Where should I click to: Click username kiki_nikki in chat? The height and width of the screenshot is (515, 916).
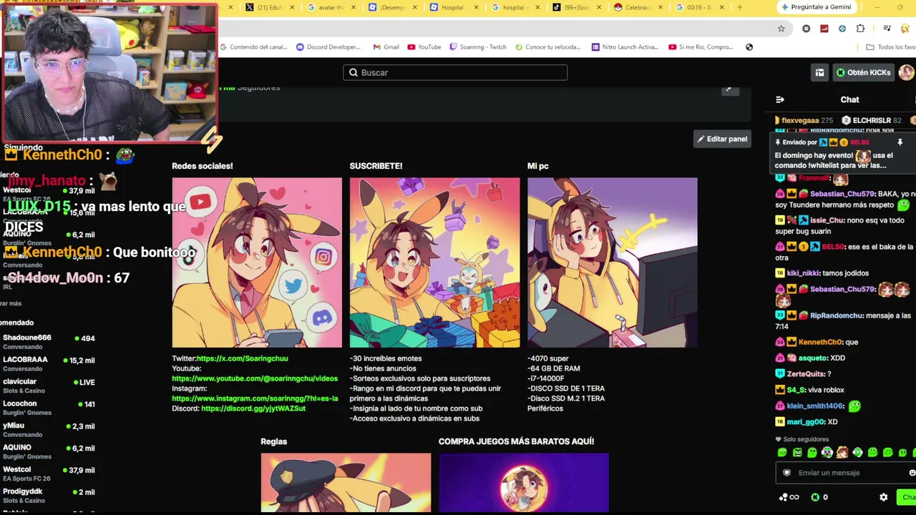coord(802,273)
